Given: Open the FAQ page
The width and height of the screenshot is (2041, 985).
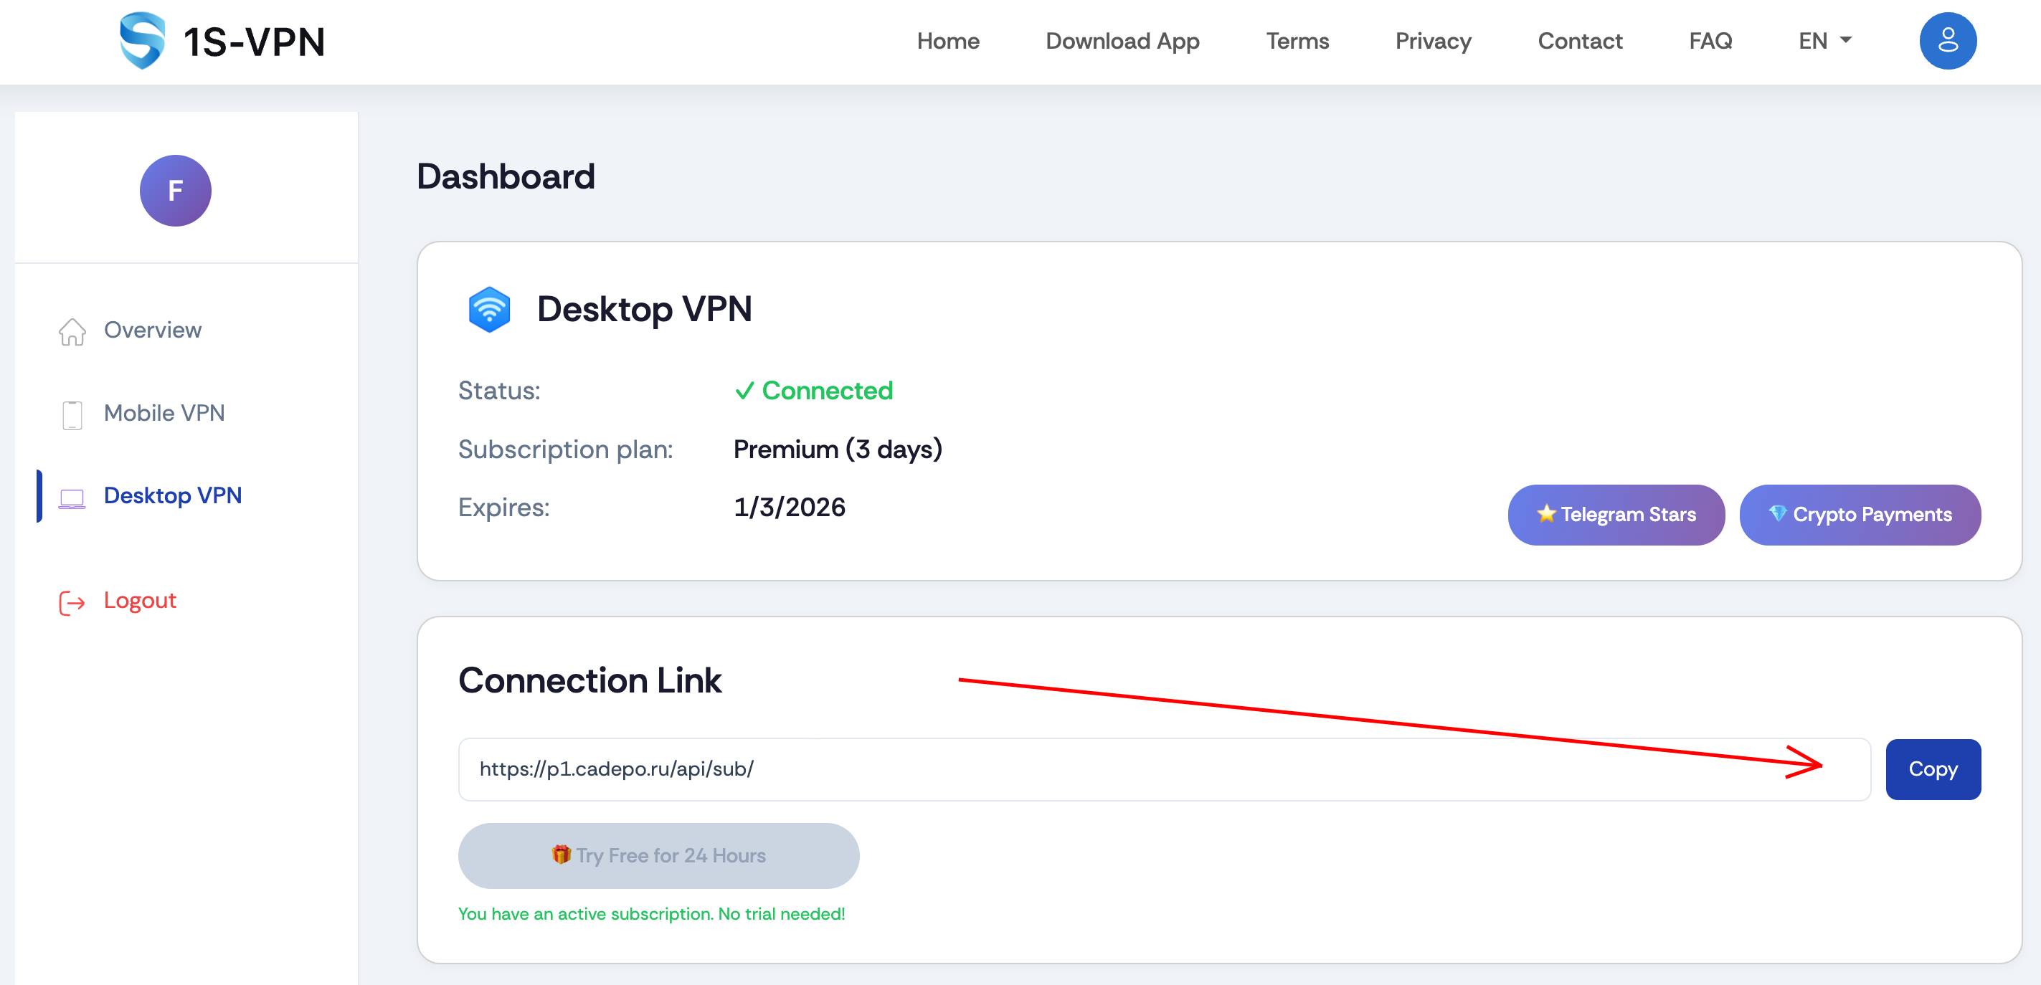Looking at the screenshot, I should coord(1710,40).
